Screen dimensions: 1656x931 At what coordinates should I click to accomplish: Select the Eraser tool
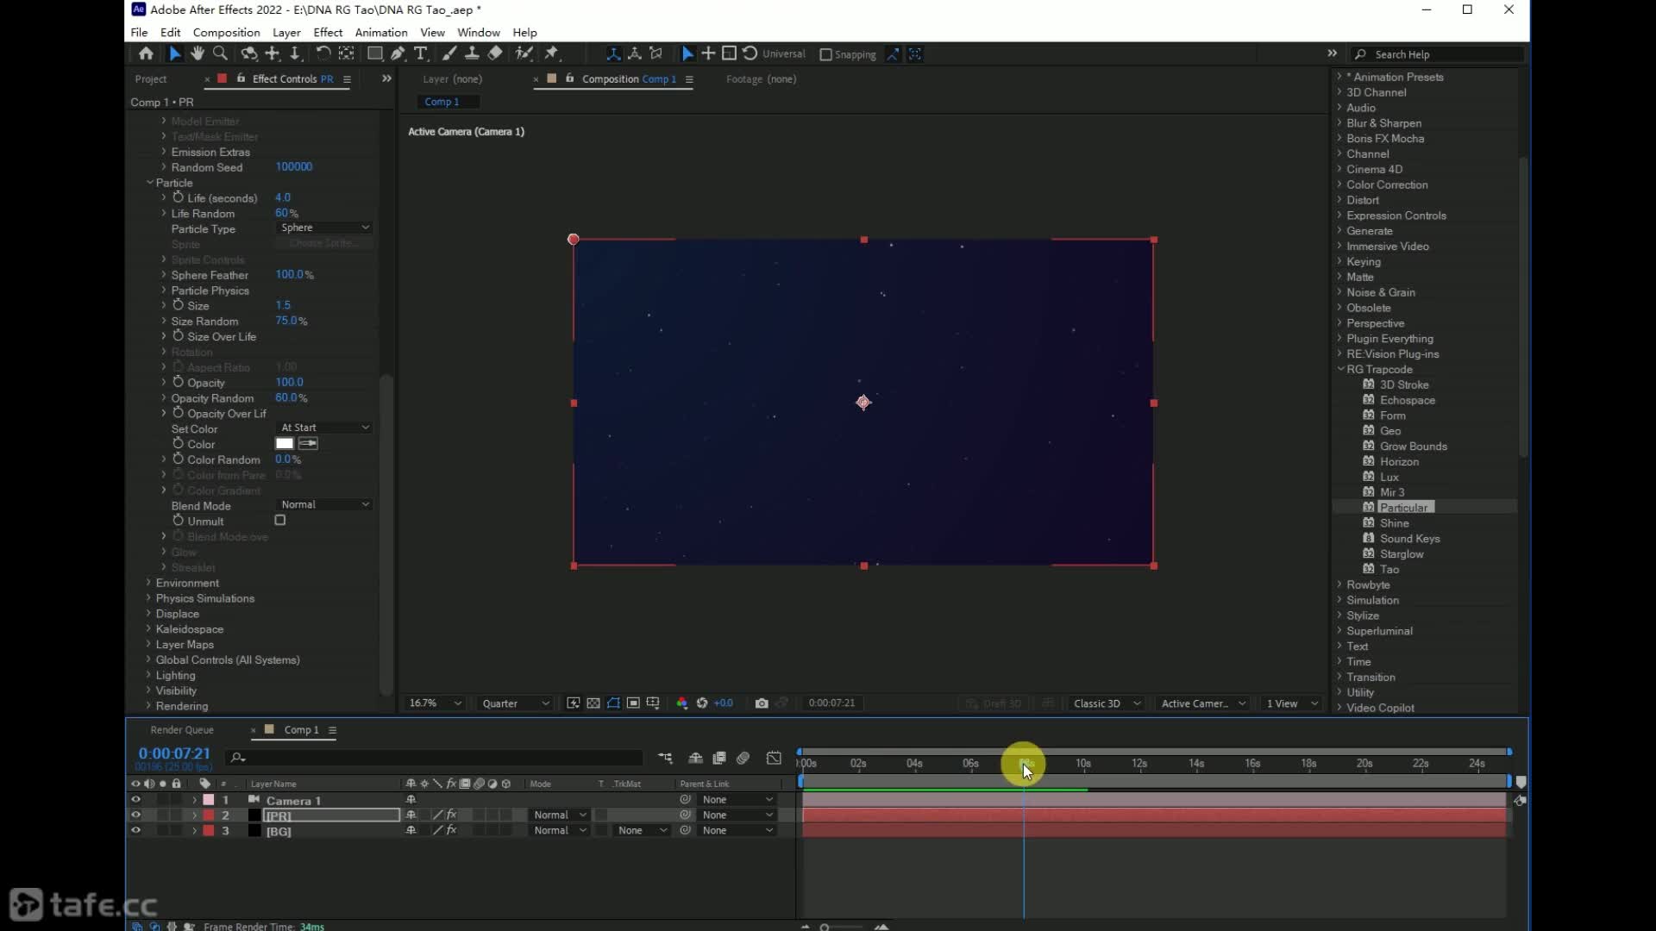pyautogui.click(x=495, y=53)
